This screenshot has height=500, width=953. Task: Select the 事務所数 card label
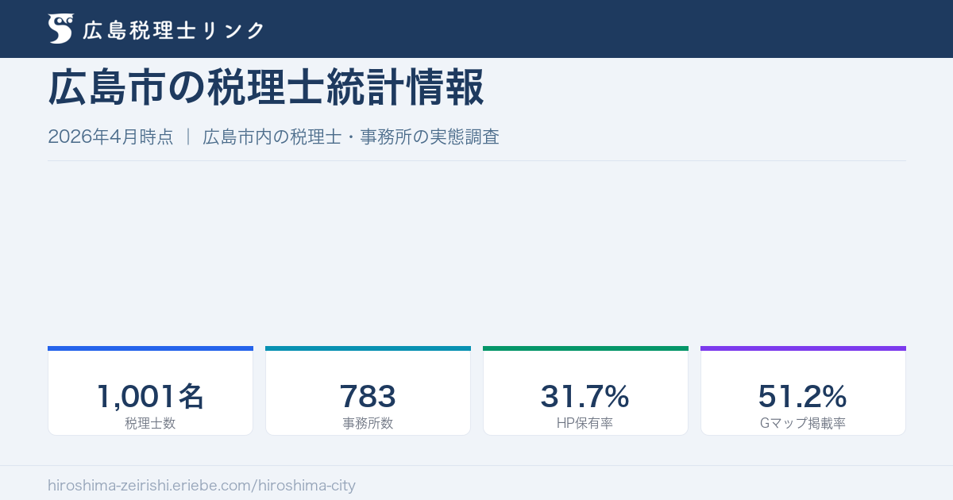coord(368,423)
